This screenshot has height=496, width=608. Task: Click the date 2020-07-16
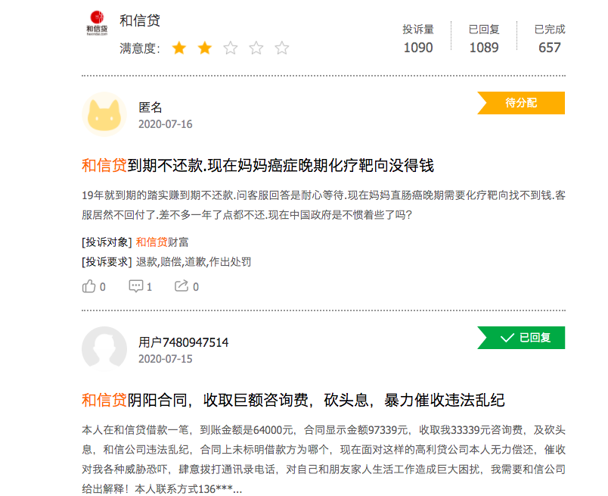[165, 124]
